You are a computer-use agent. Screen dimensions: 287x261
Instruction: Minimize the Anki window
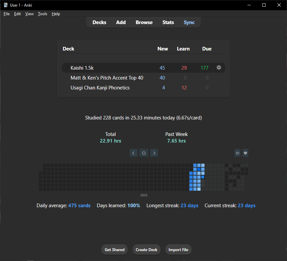[x=249, y=5]
